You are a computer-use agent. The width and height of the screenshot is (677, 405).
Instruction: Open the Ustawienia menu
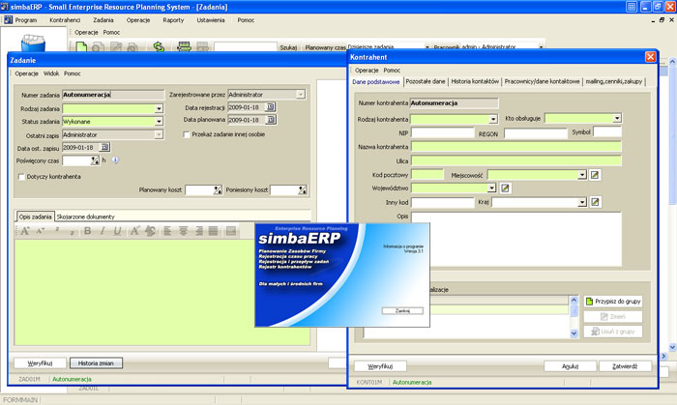[211, 20]
